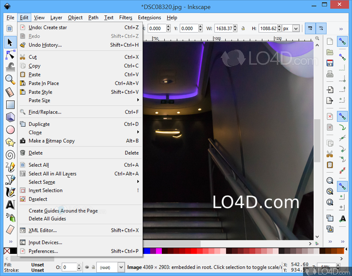Viewport: 352px width, 276px height.
Task: Click the Import icon in commands bar
Action: click(x=330, y=90)
